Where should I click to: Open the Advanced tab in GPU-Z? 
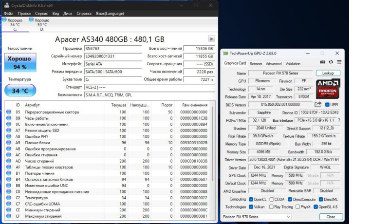point(274,64)
